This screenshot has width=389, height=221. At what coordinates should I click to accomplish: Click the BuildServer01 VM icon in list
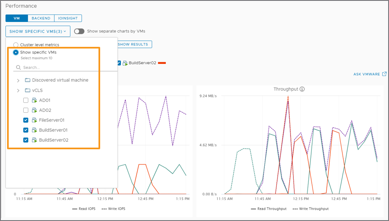point(34,130)
